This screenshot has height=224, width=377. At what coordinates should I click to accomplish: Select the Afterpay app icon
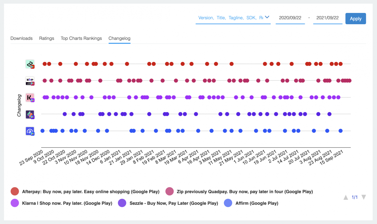pyautogui.click(x=30, y=64)
